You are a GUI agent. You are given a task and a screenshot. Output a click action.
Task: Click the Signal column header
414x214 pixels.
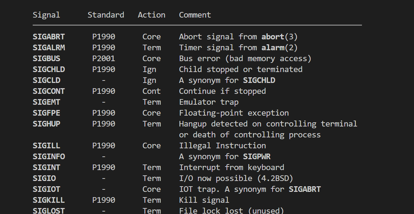click(46, 15)
